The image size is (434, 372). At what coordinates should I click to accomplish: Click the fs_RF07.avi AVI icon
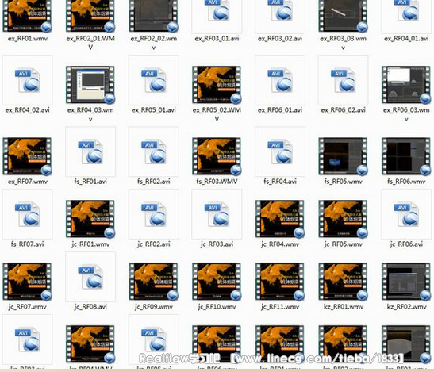click(27, 214)
